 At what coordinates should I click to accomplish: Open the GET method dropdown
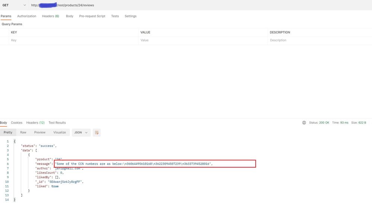point(14,5)
